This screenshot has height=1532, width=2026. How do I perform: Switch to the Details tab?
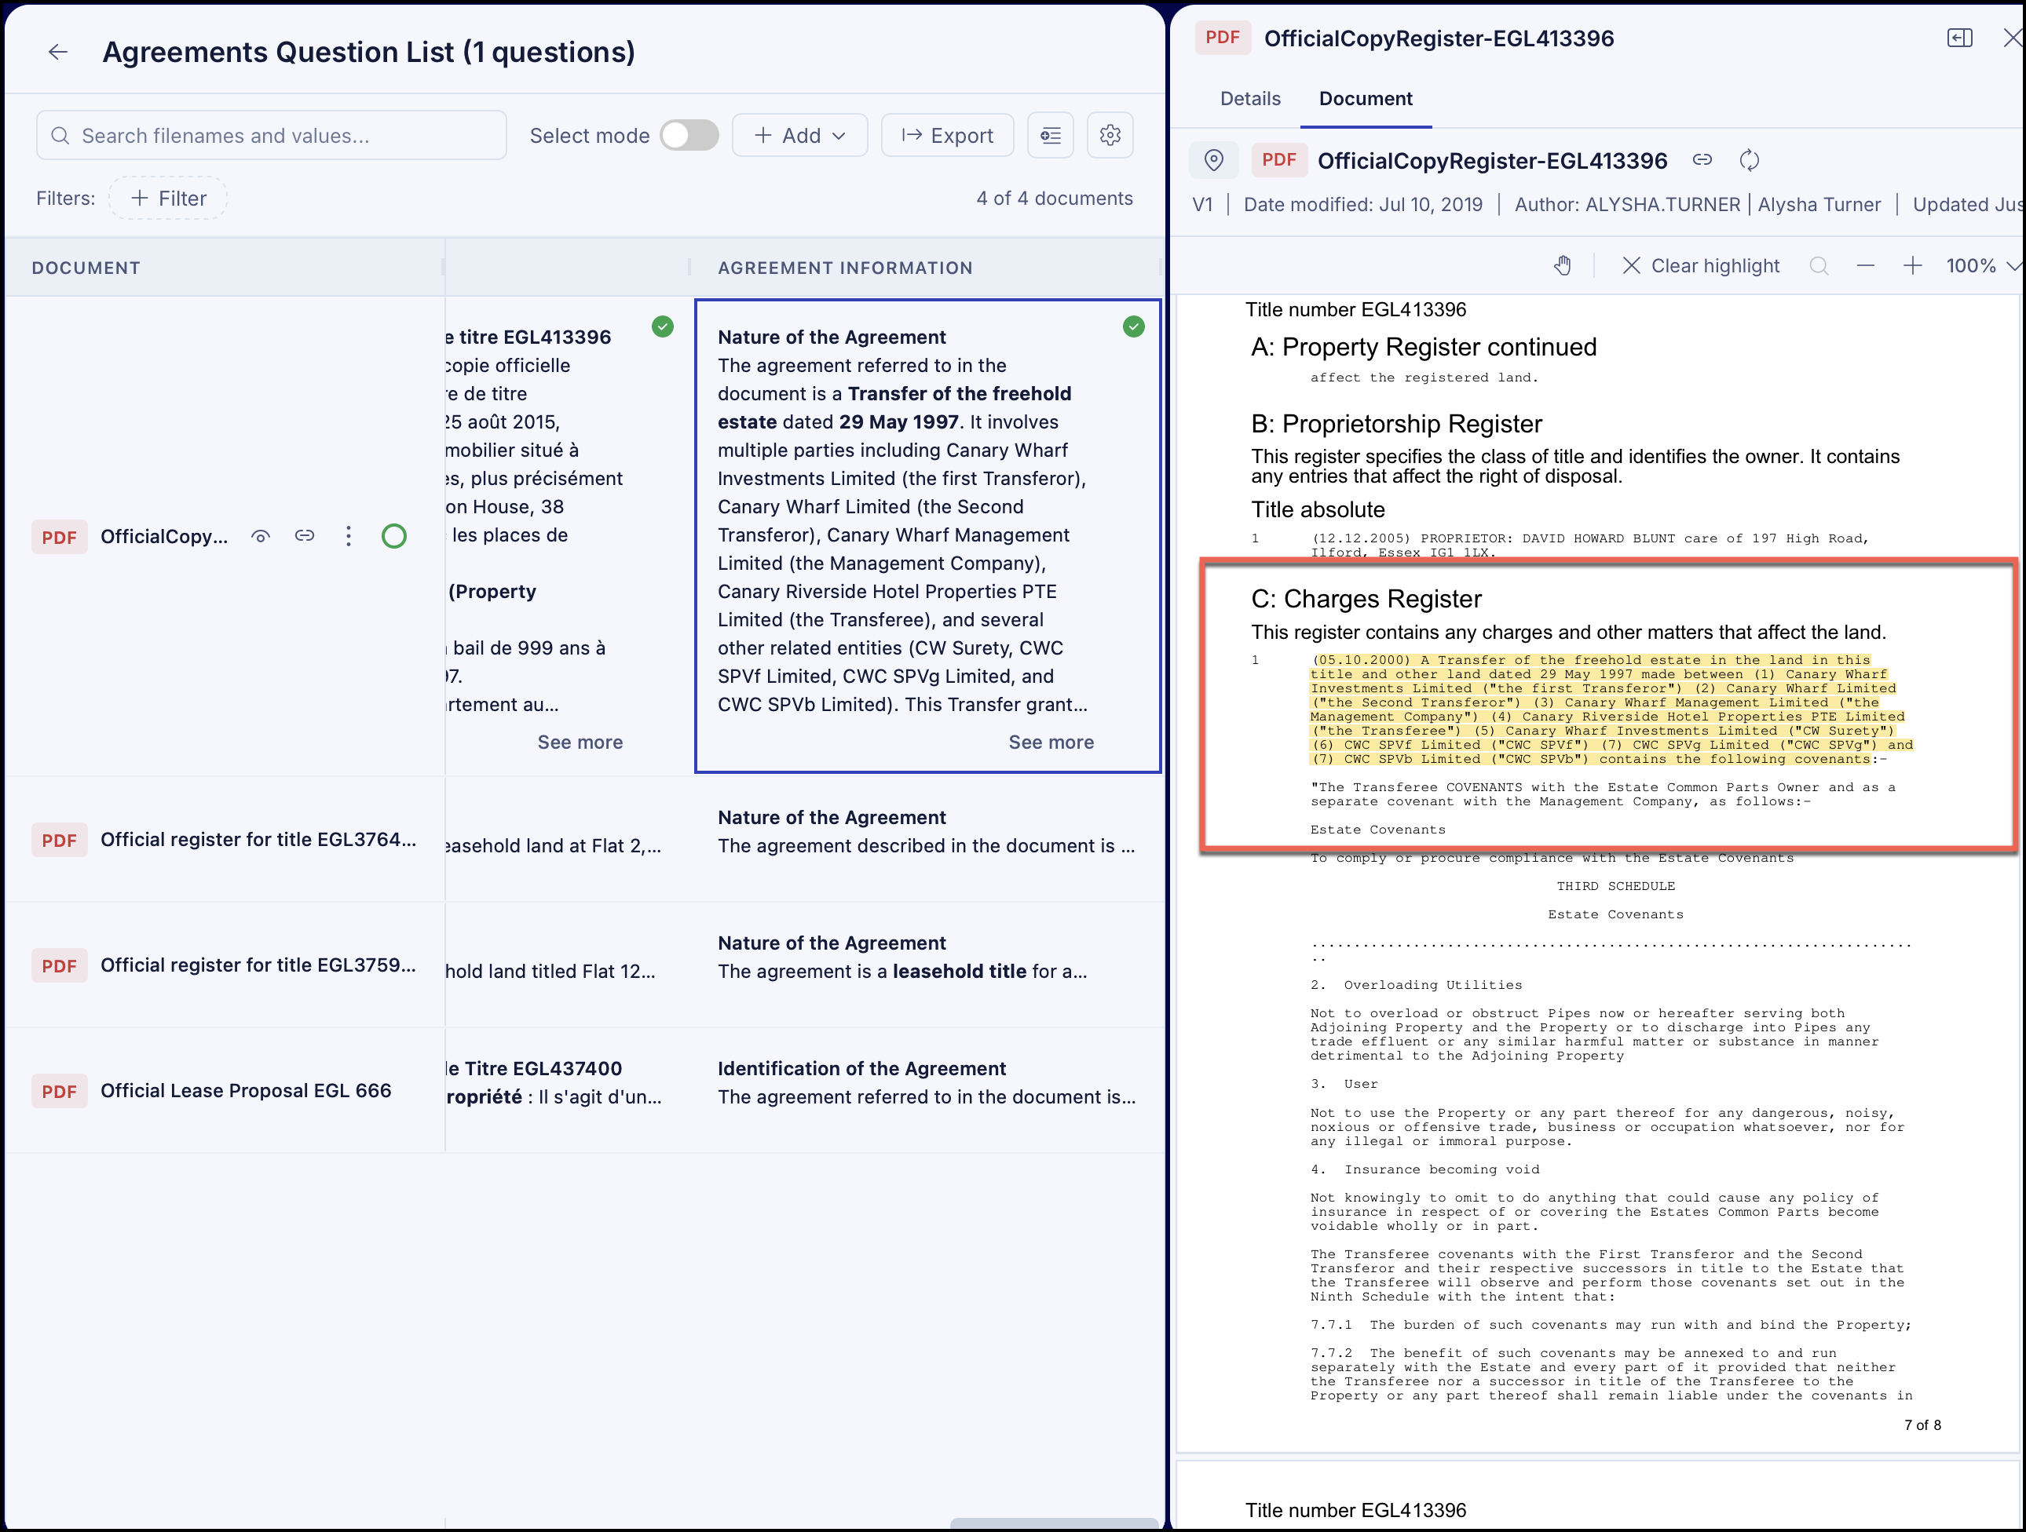(x=1249, y=99)
